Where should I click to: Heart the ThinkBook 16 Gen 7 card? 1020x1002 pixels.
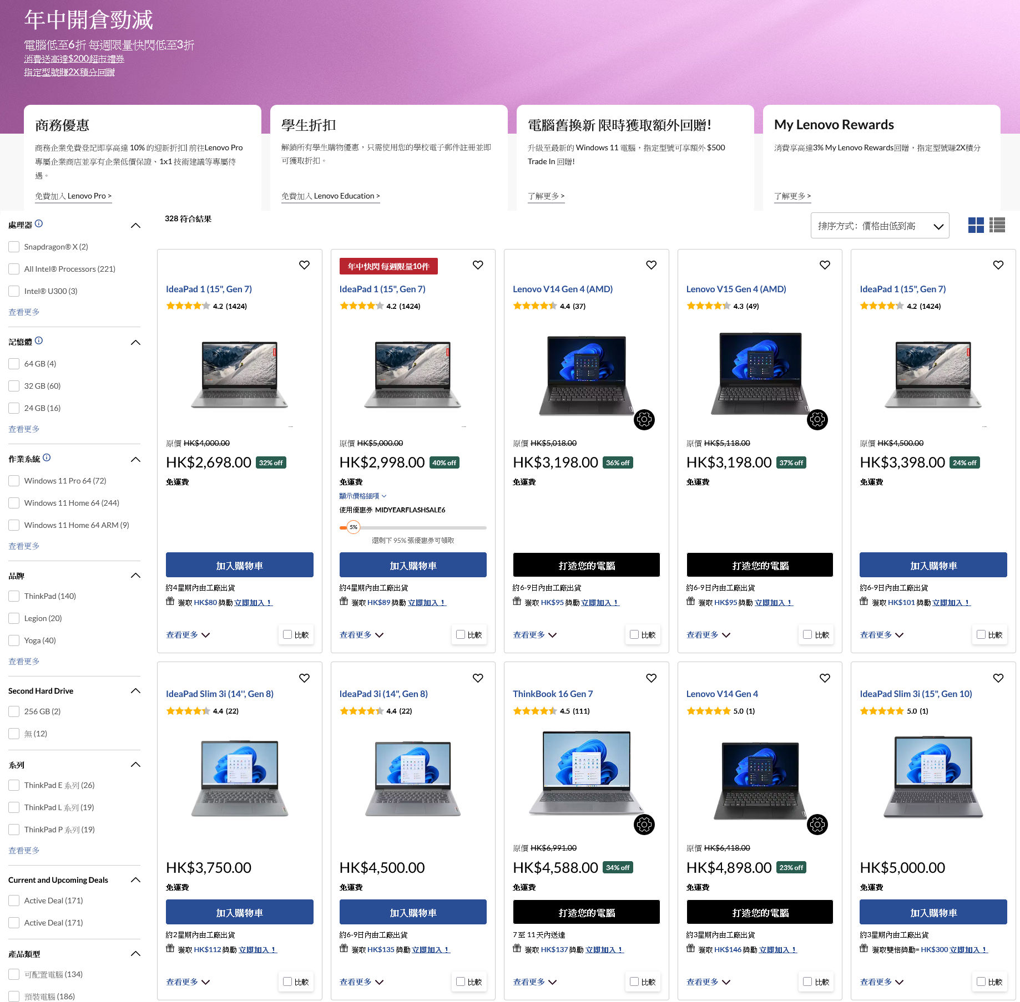point(652,678)
